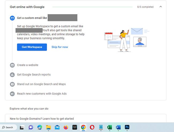The image size is (174, 132).
Task: Click the Google Maps step icon
Action: pos(12,84)
